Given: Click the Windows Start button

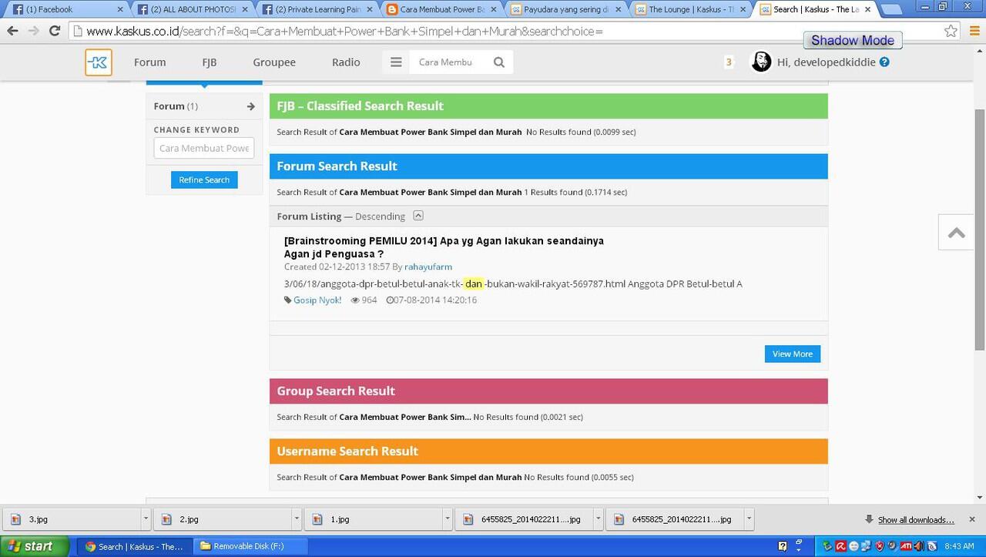Looking at the screenshot, I should (x=35, y=546).
